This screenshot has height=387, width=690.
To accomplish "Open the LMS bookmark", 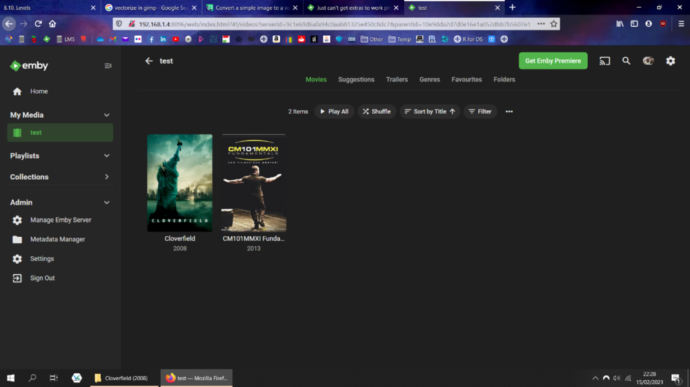I will click(66, 39).
